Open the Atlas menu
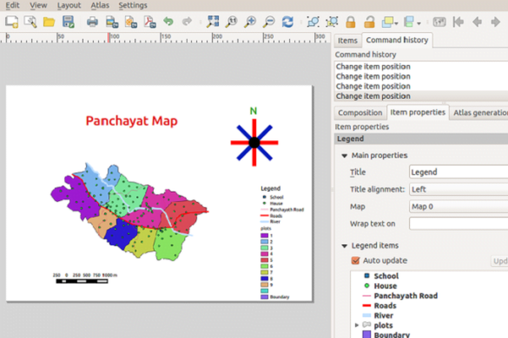 [x=100, y=5]
